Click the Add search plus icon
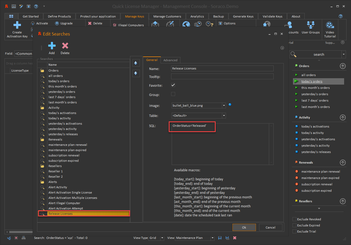Image resolution: width=351 pixels, height=245 pixels. 52,46
